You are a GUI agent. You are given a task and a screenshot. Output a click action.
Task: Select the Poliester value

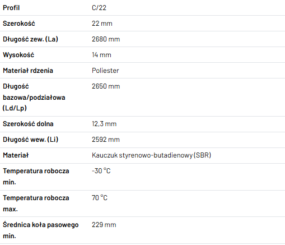[x=105, y=71]
